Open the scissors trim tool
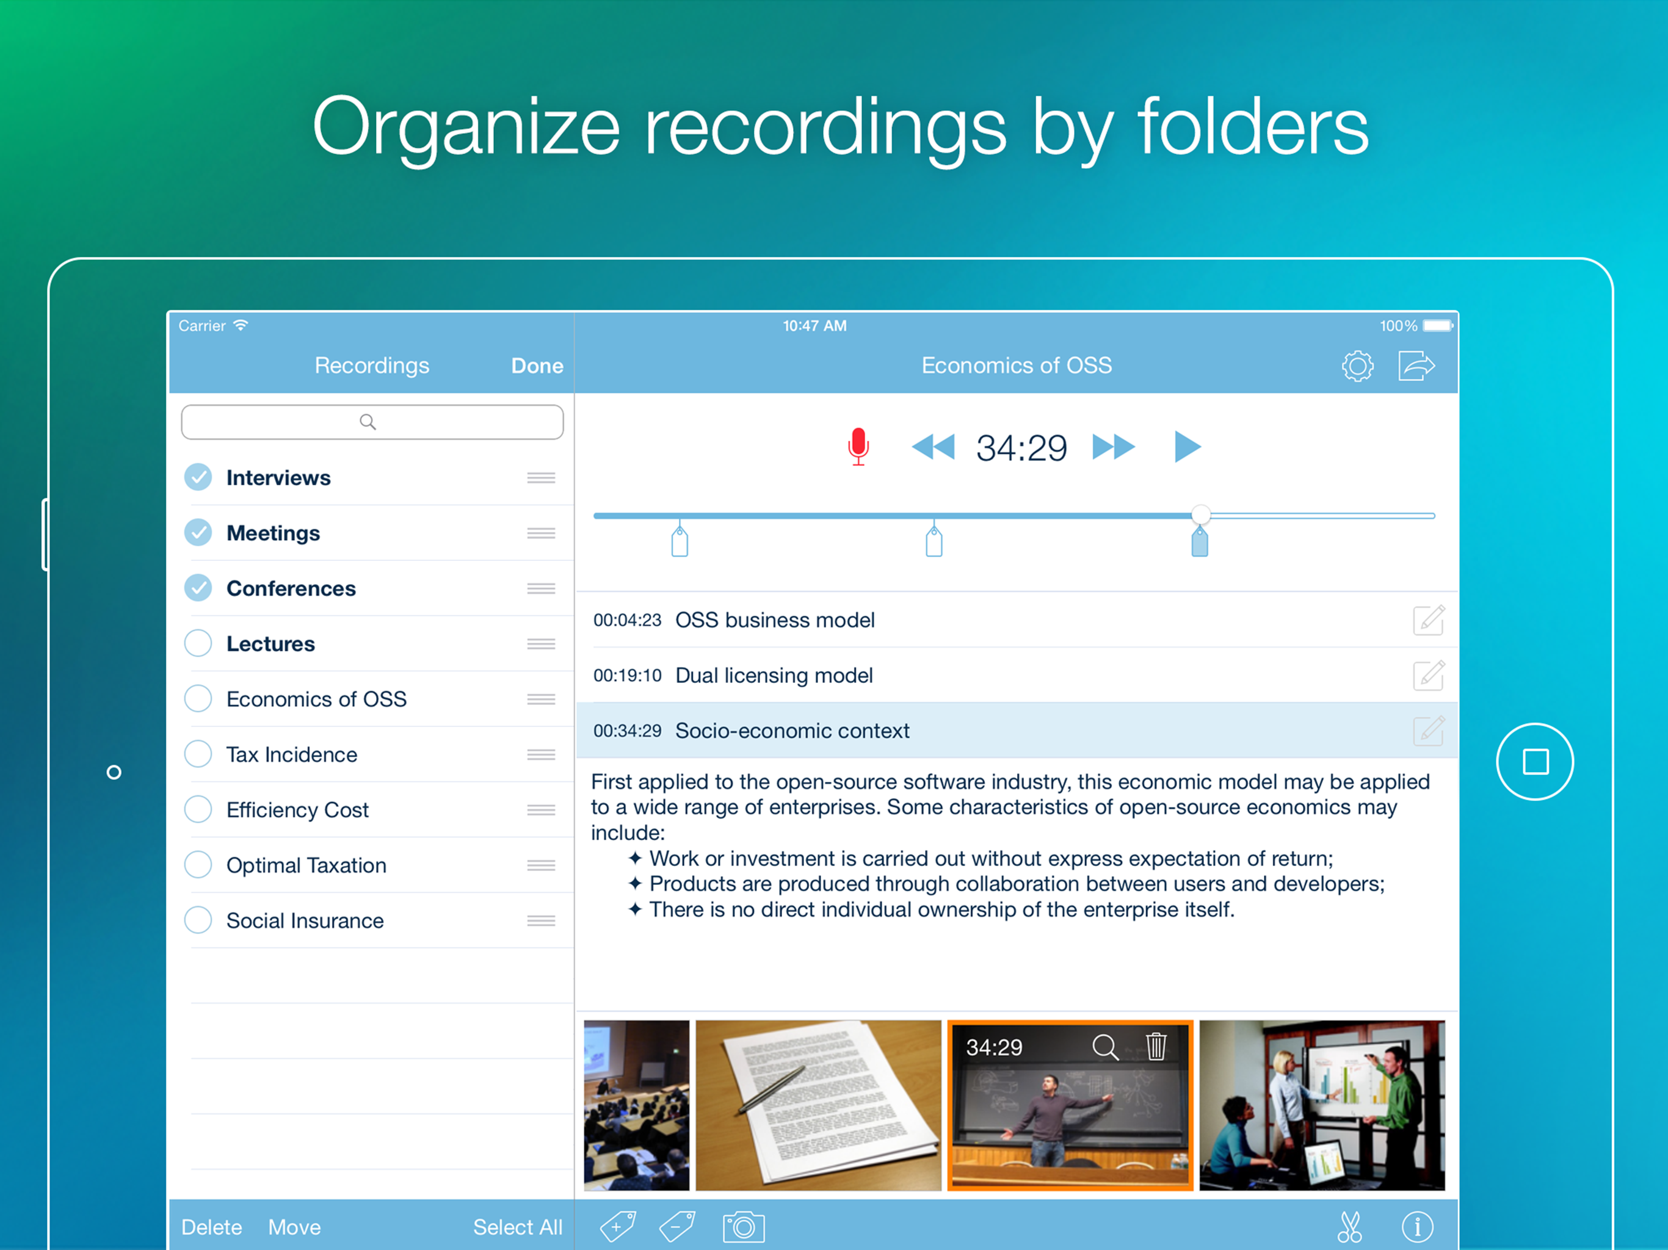 [x=1349, y=1227]
